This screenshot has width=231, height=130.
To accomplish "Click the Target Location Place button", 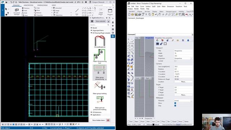I will (x=183, y=95).
